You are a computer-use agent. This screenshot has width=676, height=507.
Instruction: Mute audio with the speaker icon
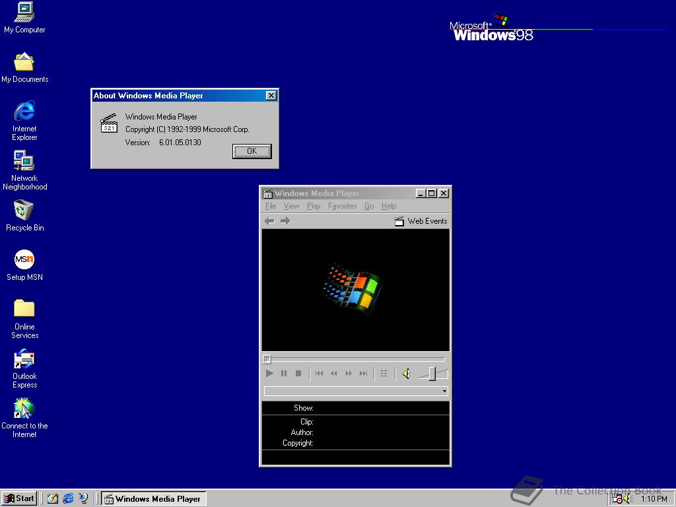coord(406,374)
